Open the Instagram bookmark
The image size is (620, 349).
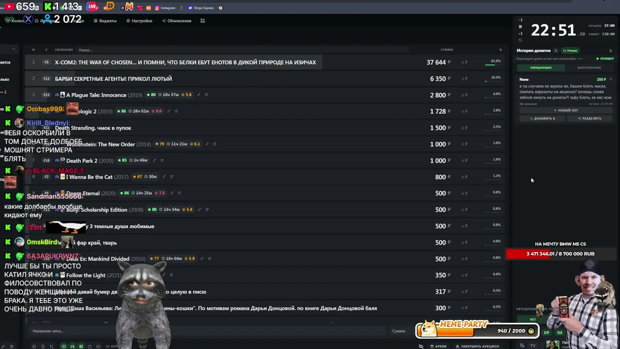[165, 8]
